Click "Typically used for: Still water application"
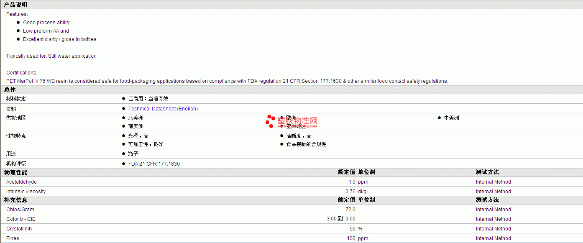Image resolution: width=583 pixels, height=243 pixels. pos(51,56)
